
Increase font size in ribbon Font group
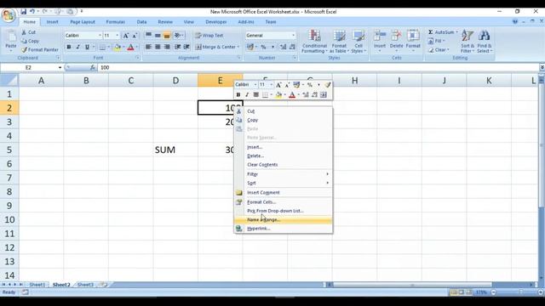126,36
